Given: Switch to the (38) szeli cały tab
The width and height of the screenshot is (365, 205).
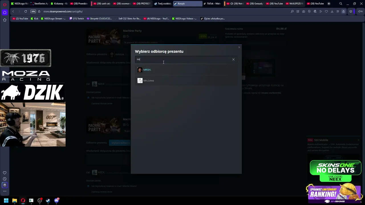Looking at the screenshot, I should point(102,4).
